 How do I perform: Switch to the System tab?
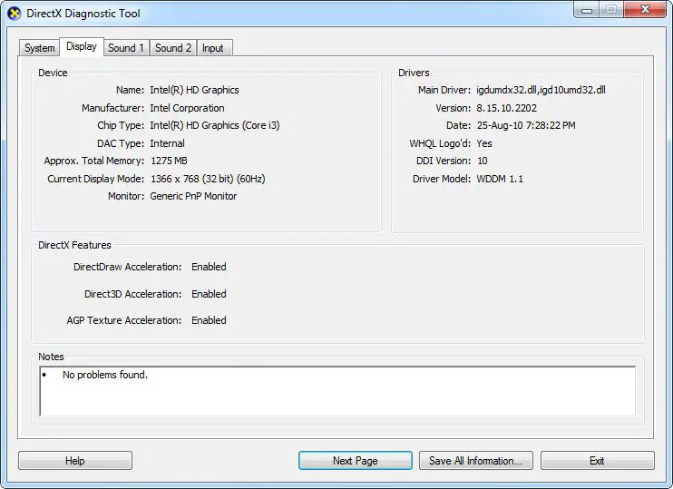pos(40,48)
